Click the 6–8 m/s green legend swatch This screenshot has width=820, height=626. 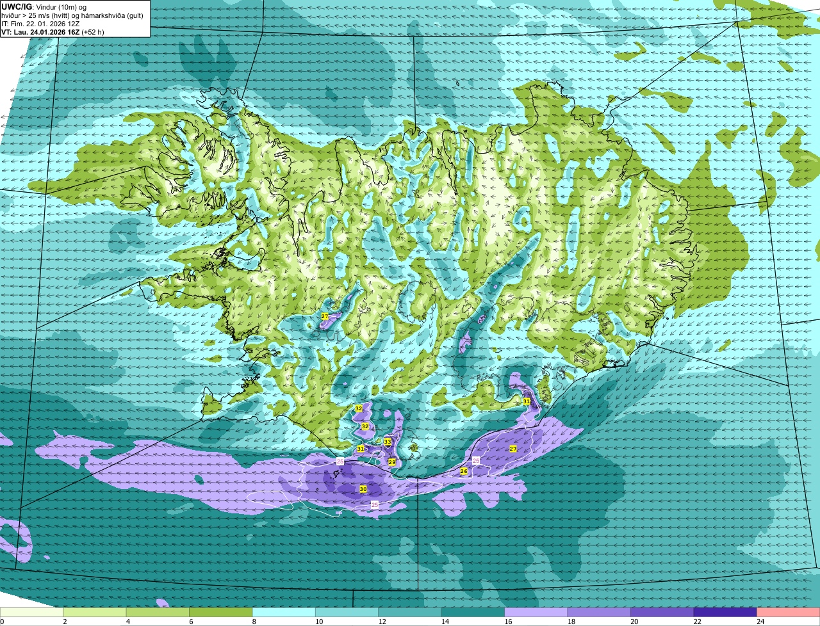point(221,612)
